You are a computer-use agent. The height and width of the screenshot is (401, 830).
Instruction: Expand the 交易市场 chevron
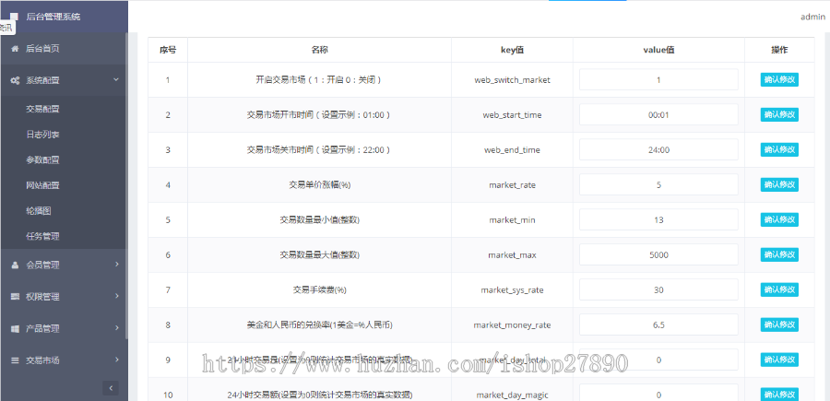tap(117, 360)
